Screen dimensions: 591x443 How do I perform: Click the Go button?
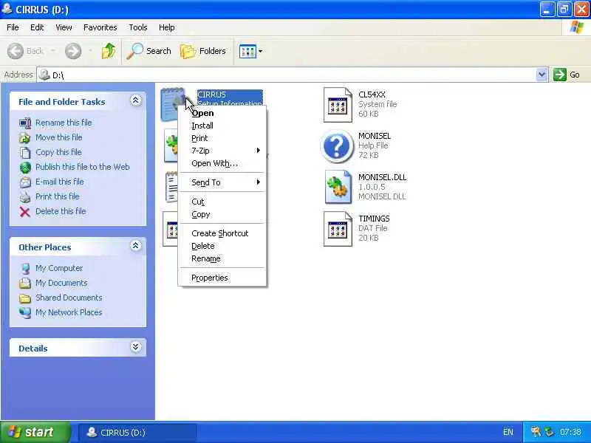pyautogui.click(x=567, y=75)
